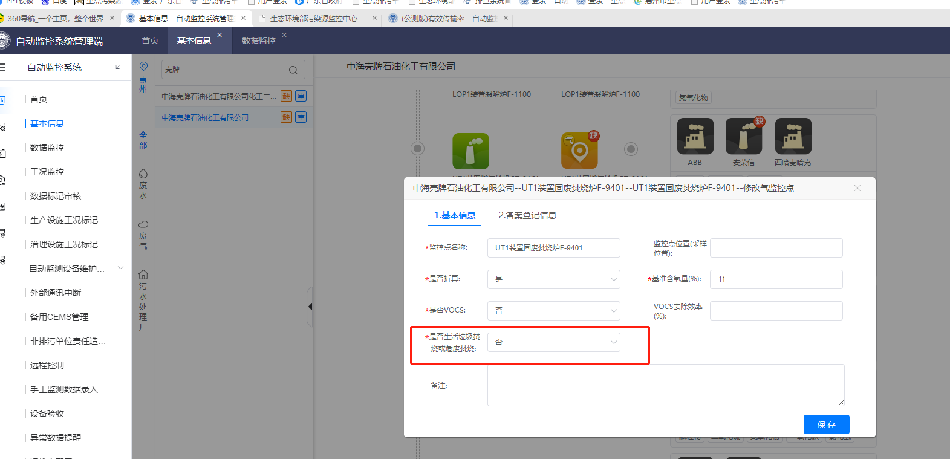Click the 西哈麦哈克 factory device icon
The width and height of the screenshot is (950, 459).
click(793, 136)
